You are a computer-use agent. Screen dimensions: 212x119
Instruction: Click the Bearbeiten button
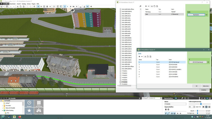coord(196,14)
